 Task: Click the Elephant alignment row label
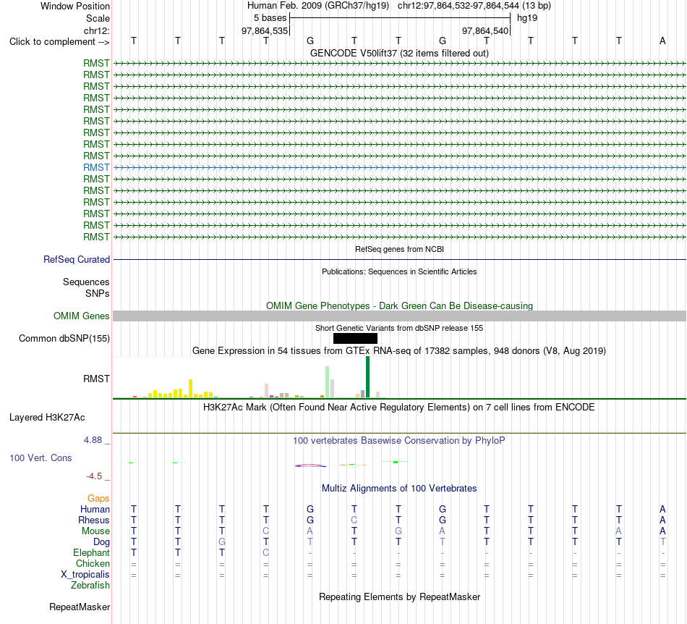click(x=92, y=552)
